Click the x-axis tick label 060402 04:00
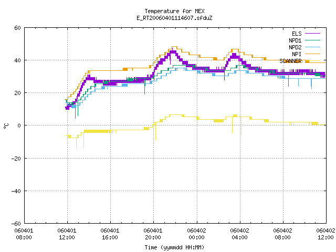Image resolution: width=336 pixels, height=252 pixels. [x=239, y=234]
